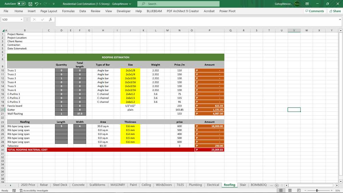The height and width of the screenshot is (193, 343).
Task: Select the Data ribbon tab
Action: pyautogui.click(x=83, y=11)
